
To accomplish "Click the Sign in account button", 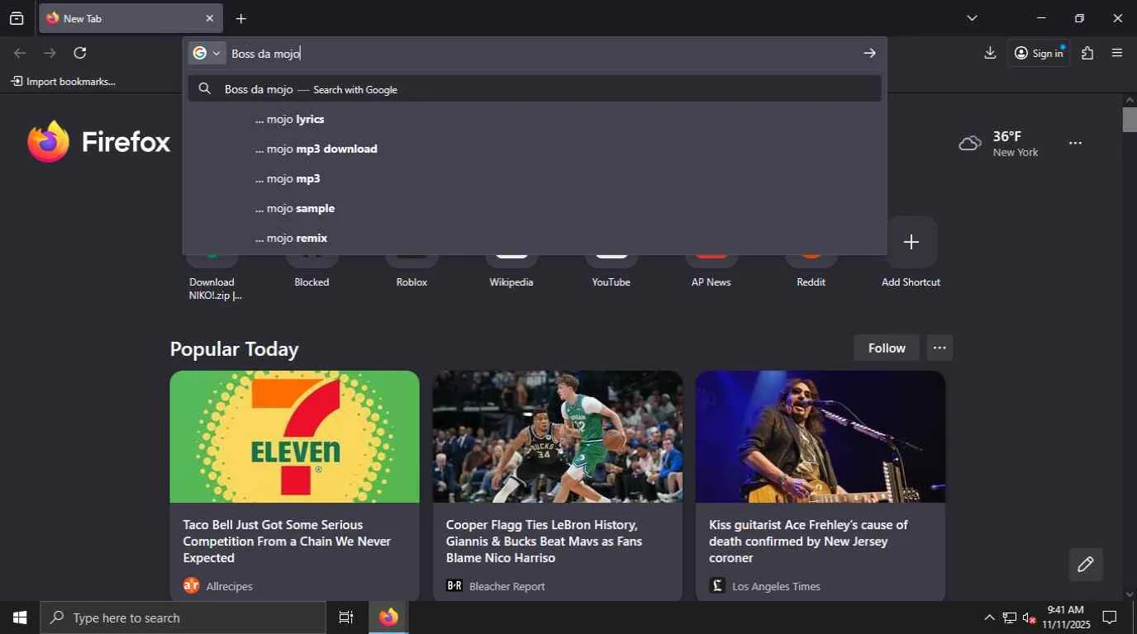I will pos(1039,53).
